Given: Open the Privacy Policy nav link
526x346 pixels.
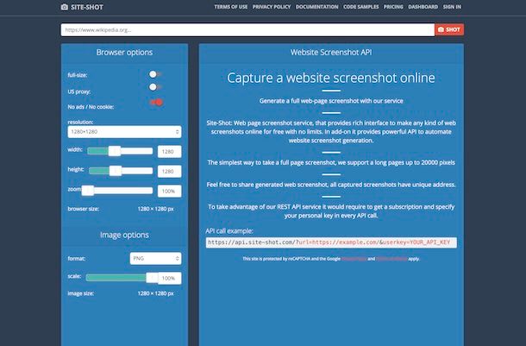Looking at the screenshot, I should [x=272, y=7].
